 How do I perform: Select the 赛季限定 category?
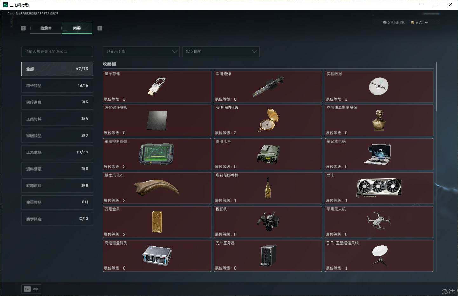57,219
